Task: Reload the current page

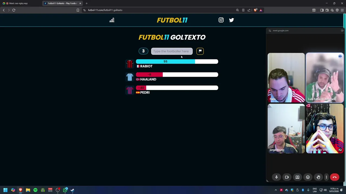Action: click(x=14, y=10)
